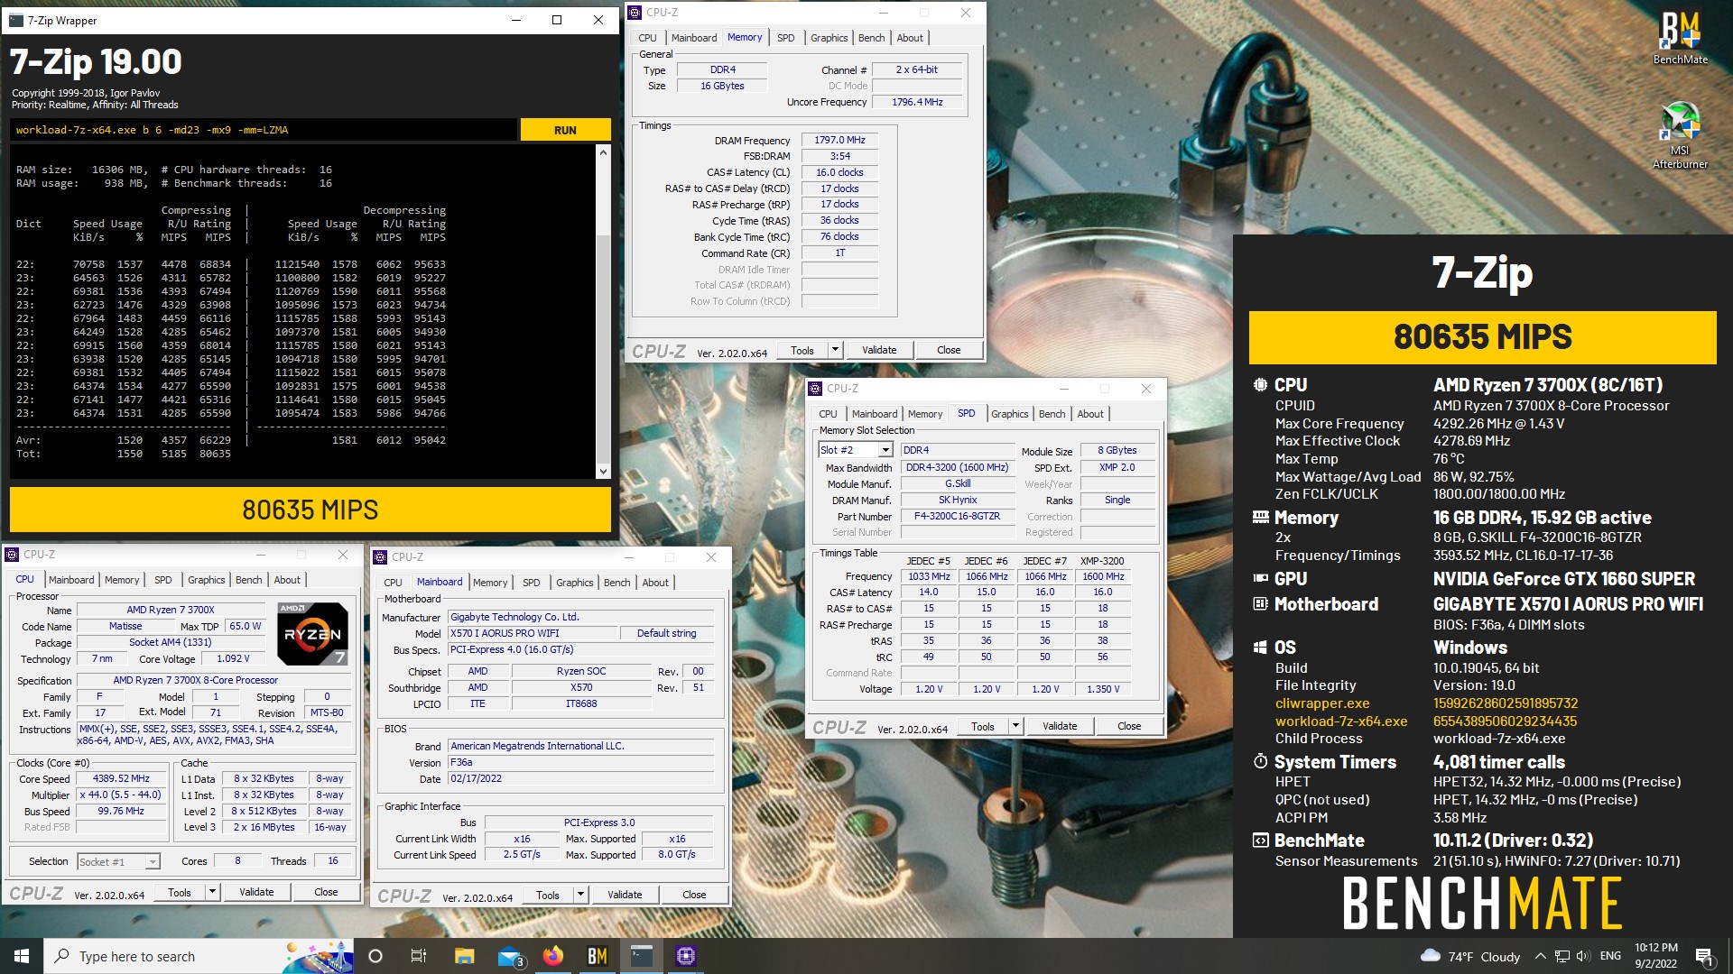The image size is (1733, 974).
Task: Click the CPU-Z CPU window title icon
Action: [x=13, y=555]
